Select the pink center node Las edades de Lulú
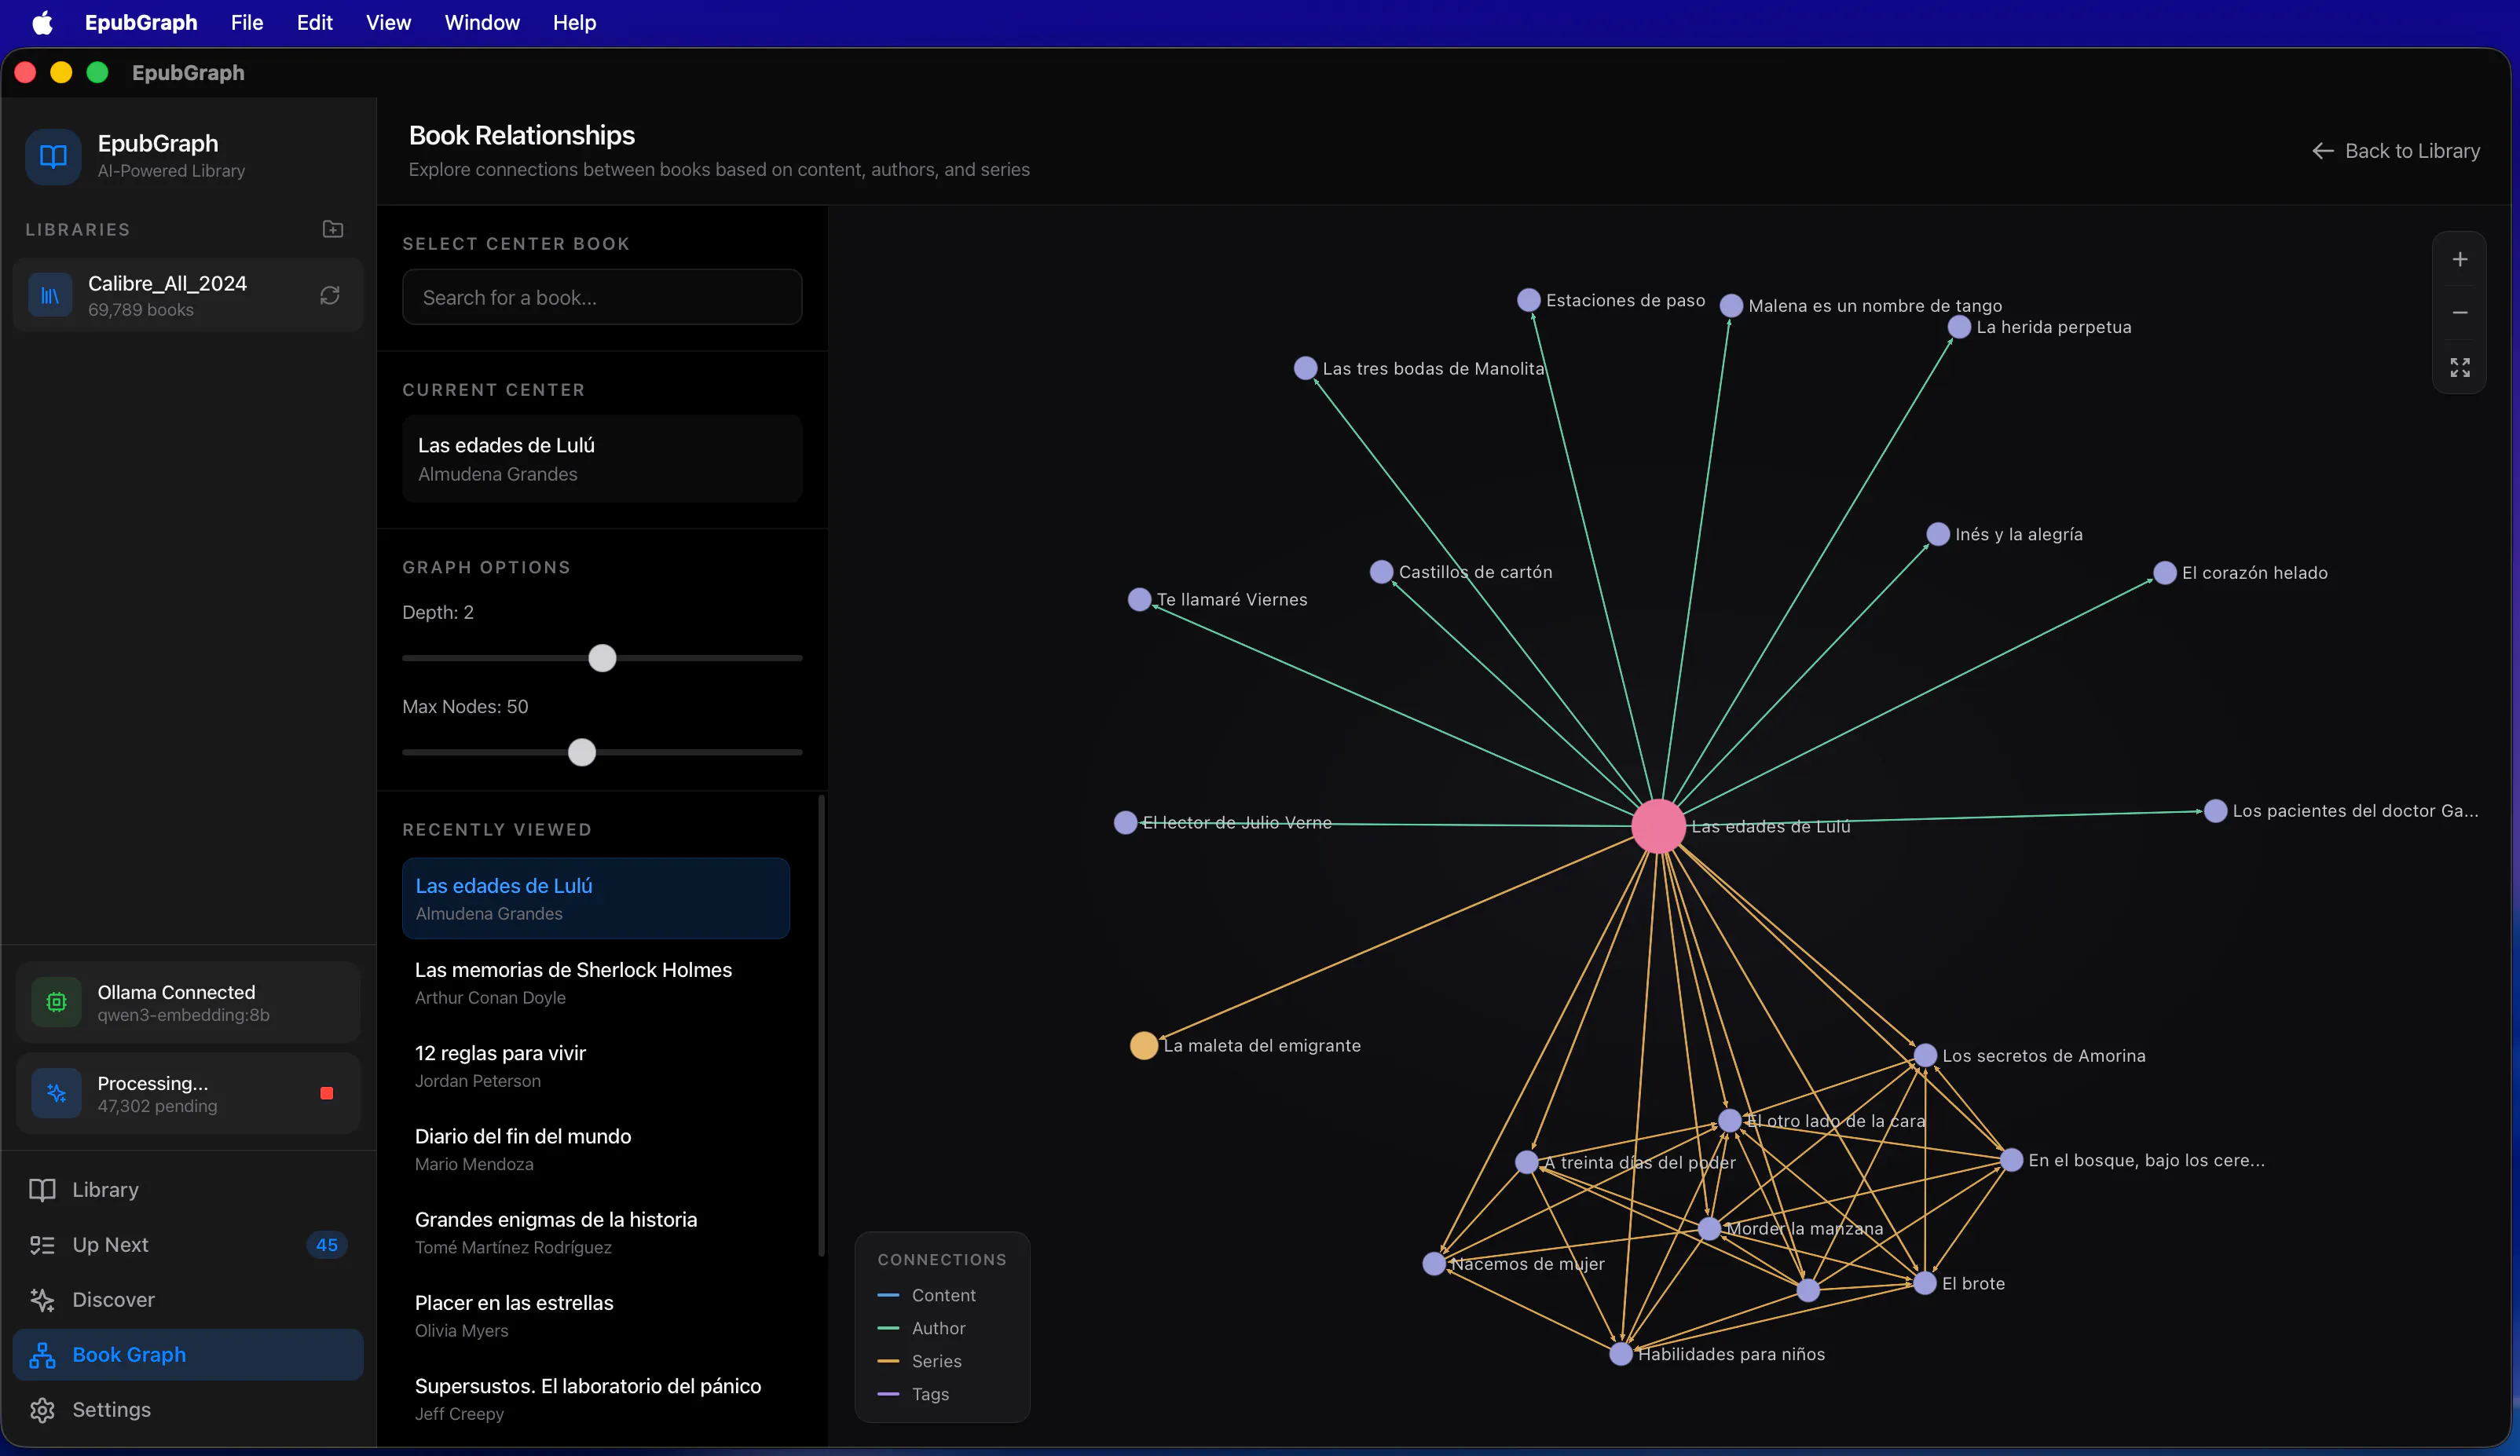Screen dimensions: 2520x1456 coord(1658,826)
